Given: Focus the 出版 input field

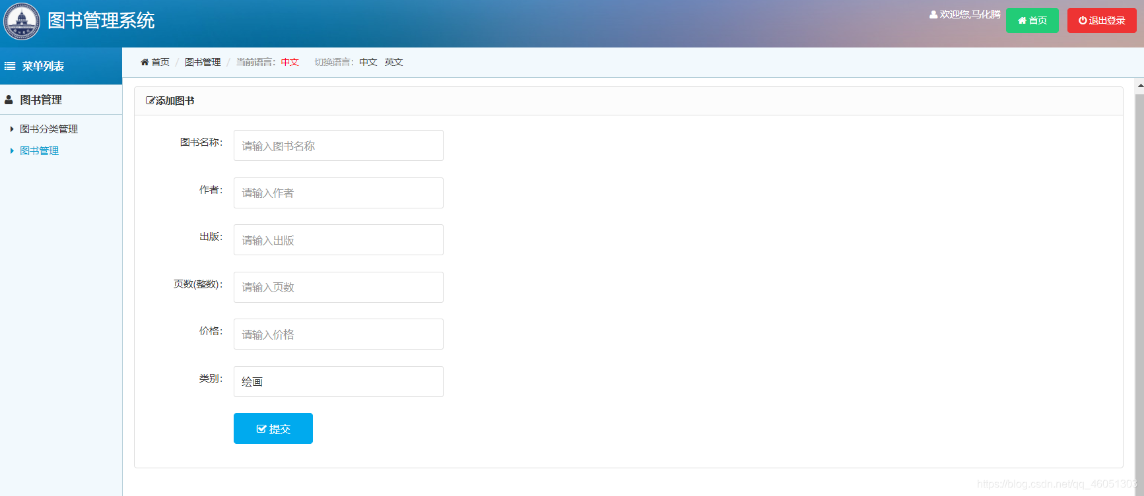Looking at the screenshot, I should tap(339, 240).
